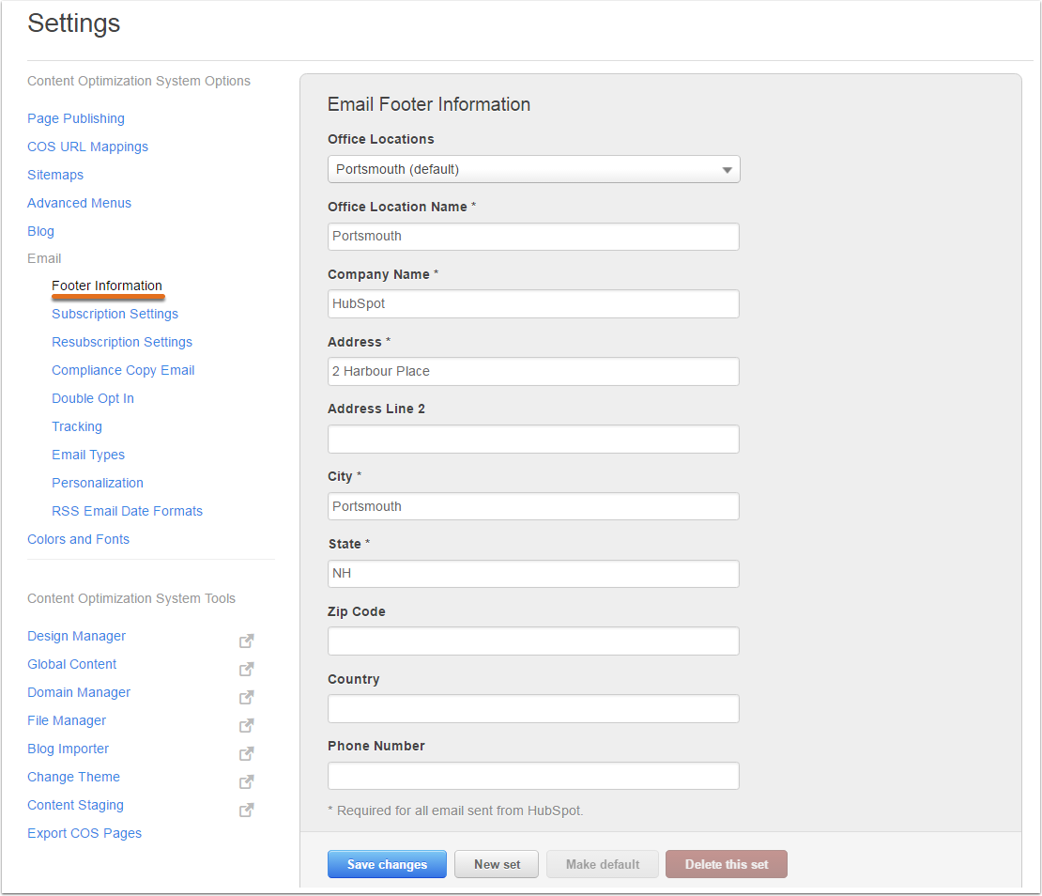
Task: Delete this set
Action: [x=726, y=864]
